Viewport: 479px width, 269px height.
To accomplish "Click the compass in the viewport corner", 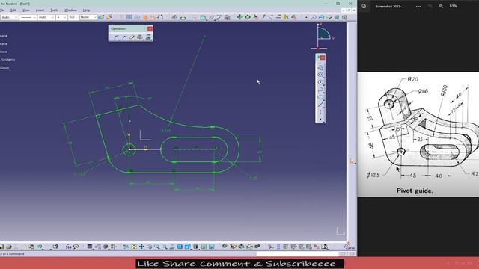I will 323,36.
